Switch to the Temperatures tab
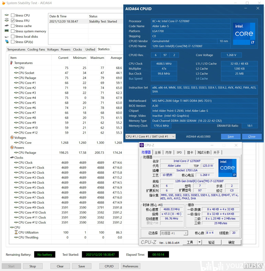The height and width of the screenshot is (271, 265). (16, 49)
